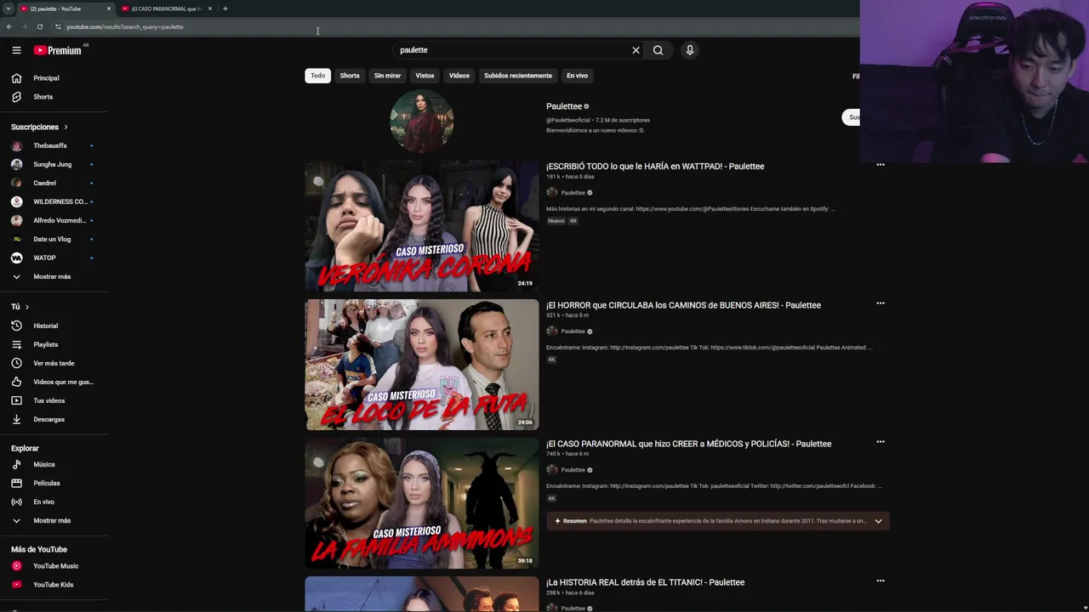This screenshot has width=1089, height=612.
Task: Select the Todo filter chip
Action: click(x=317, y=76)
